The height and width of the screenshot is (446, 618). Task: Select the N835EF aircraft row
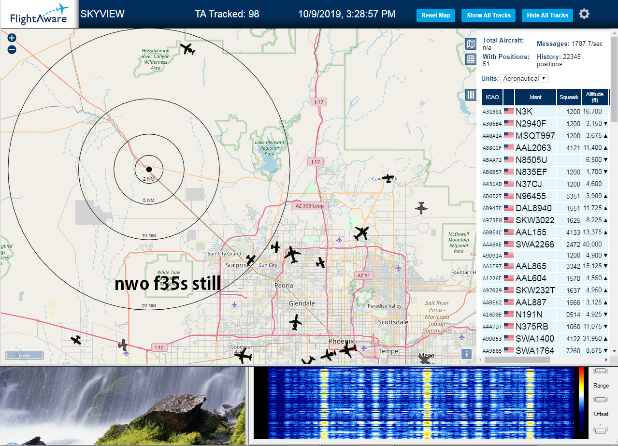click(x=546, y=172)
